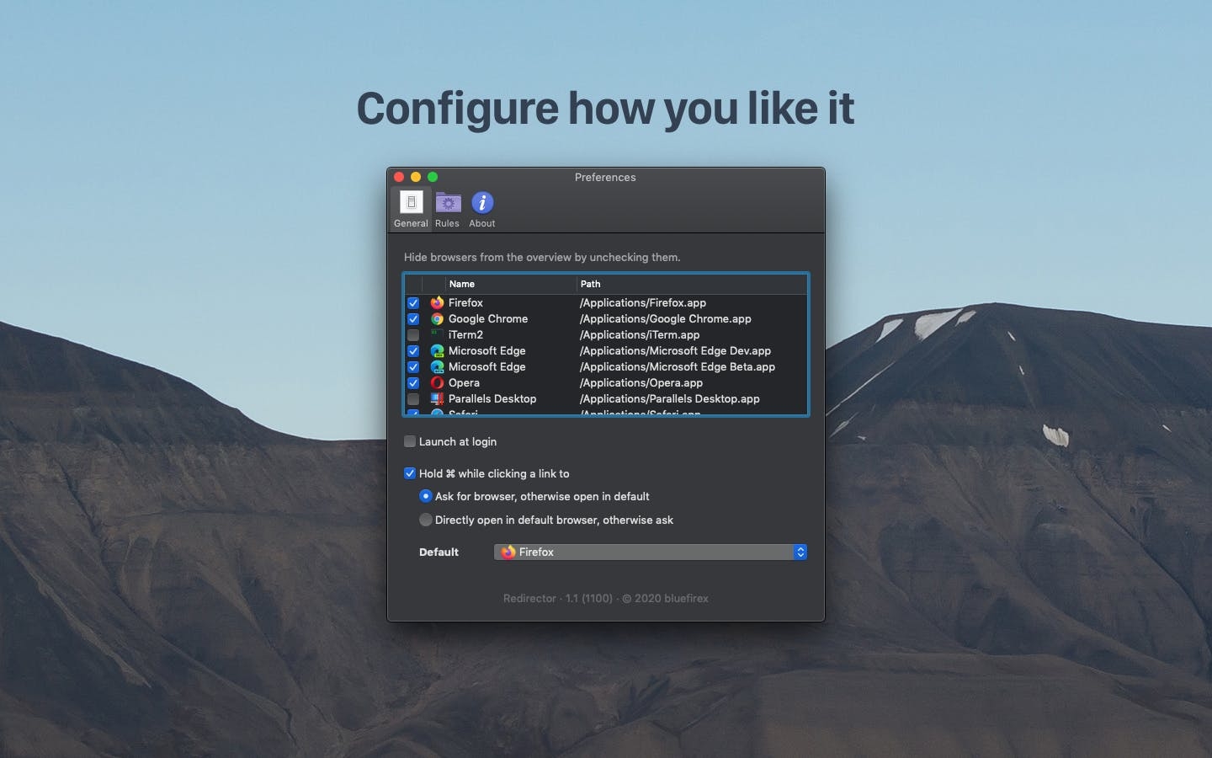1212x758 pixels.
Task: Select the path /Applications/Google Chrome.app
Action: (666, 318)
